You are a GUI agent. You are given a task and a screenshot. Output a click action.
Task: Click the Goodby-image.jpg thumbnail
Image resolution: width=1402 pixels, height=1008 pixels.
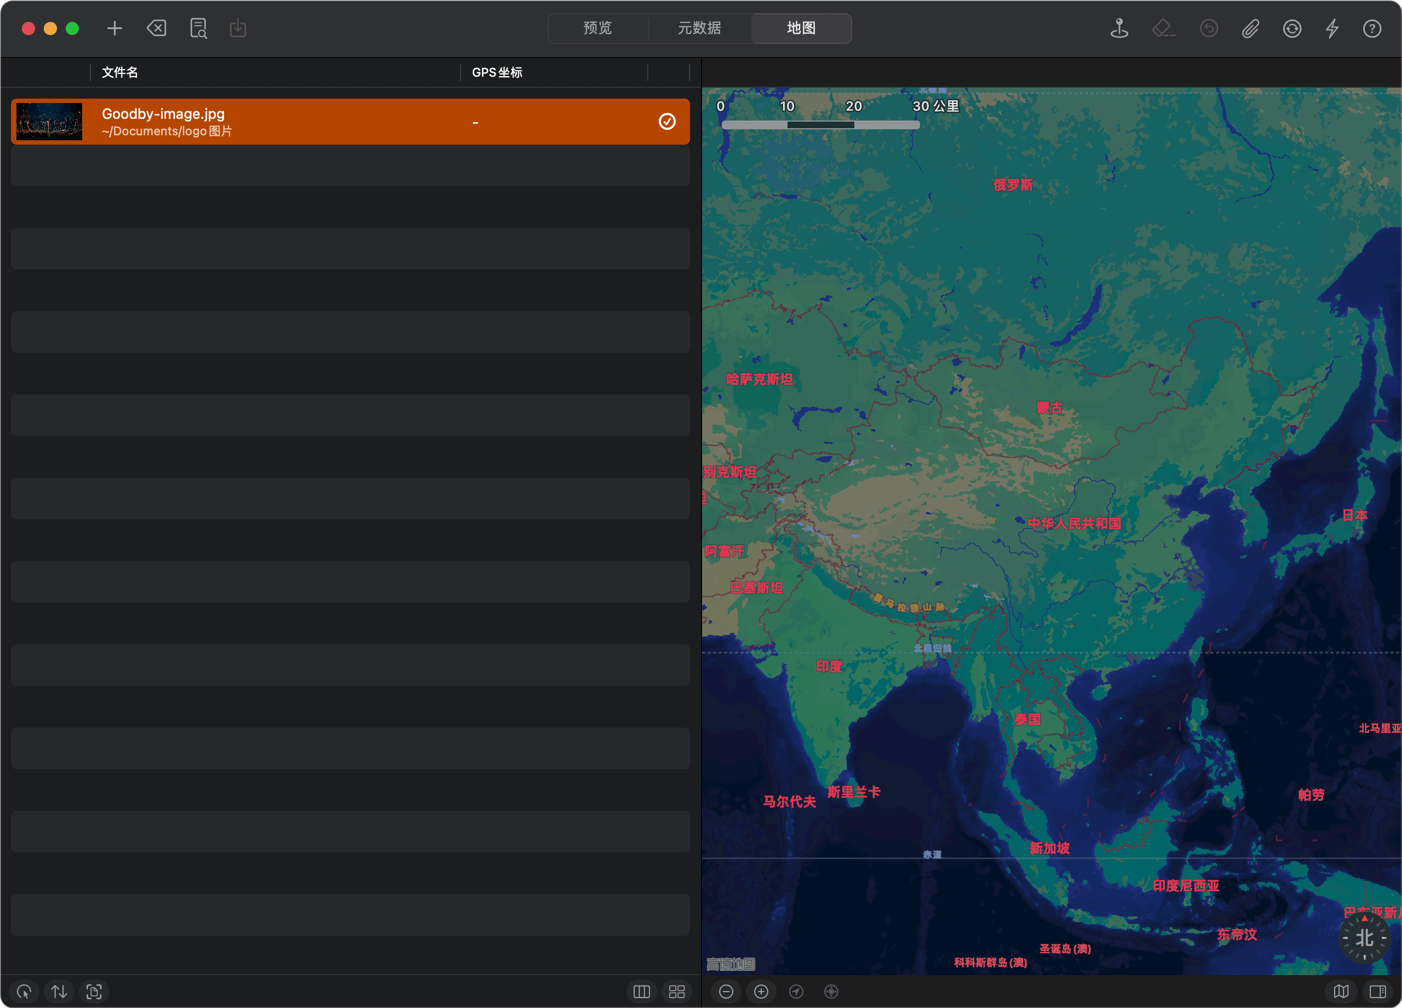(49, 122)
